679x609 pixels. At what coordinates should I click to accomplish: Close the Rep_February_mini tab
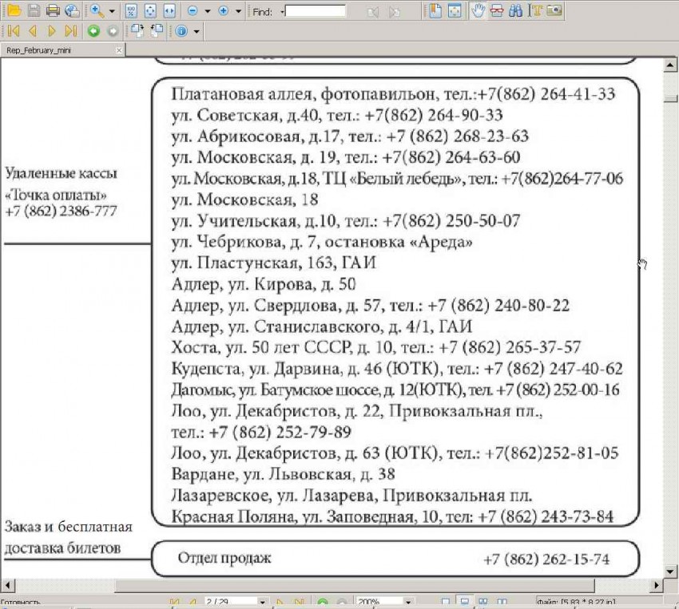coord(119,50)
